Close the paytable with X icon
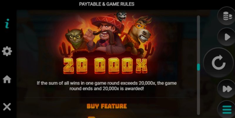The width and height of the screenshot is (235, 118). (7, 107)
